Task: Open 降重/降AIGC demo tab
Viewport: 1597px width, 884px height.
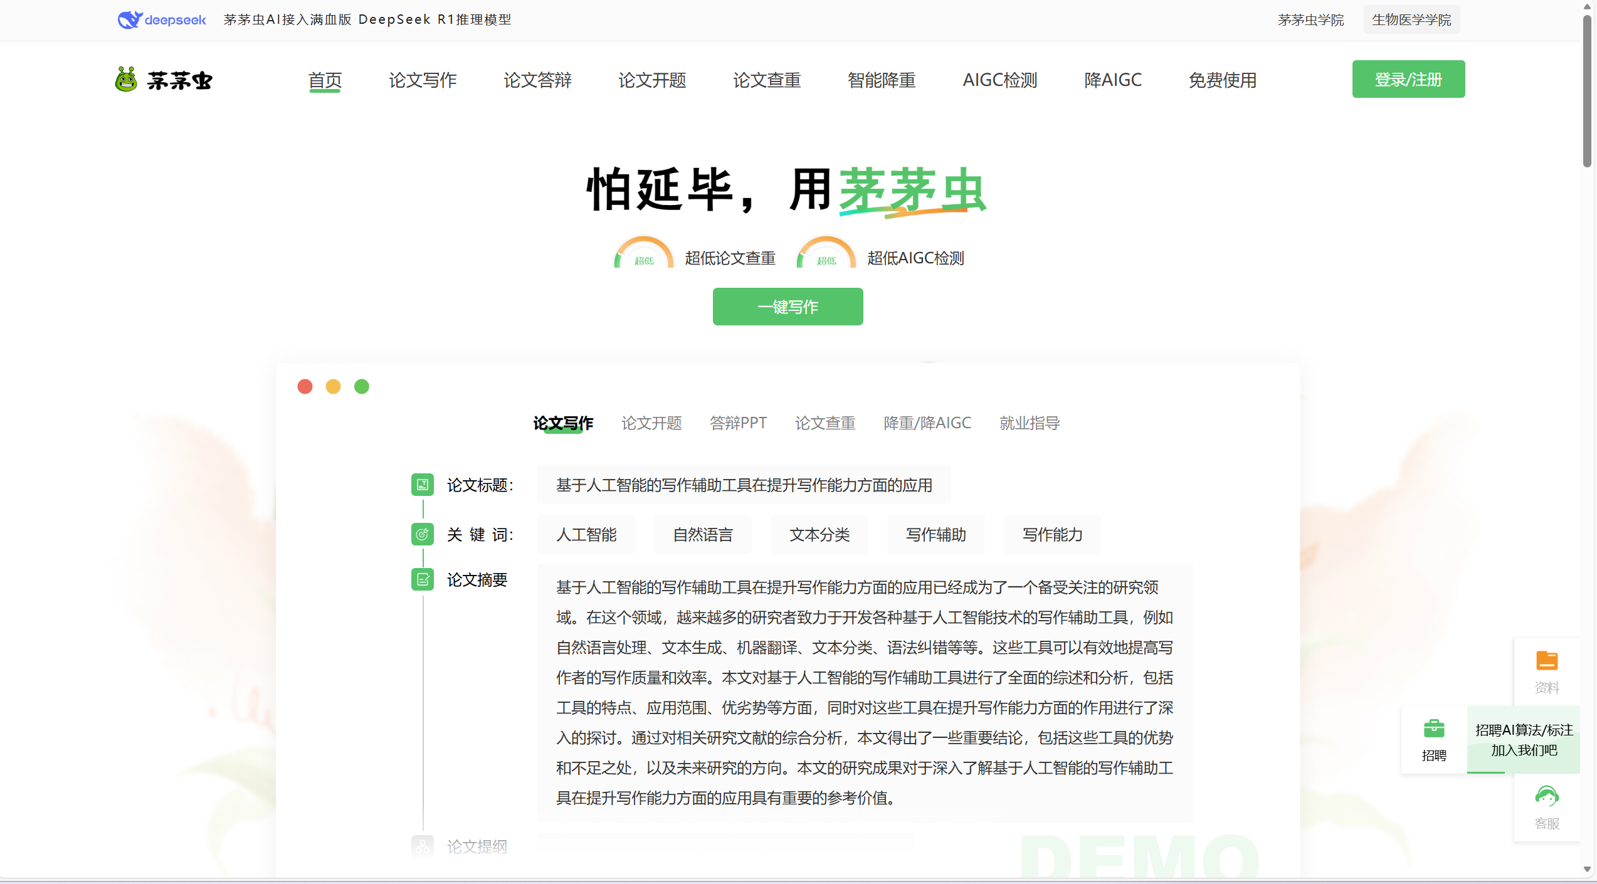Action: tap(927, 423)
